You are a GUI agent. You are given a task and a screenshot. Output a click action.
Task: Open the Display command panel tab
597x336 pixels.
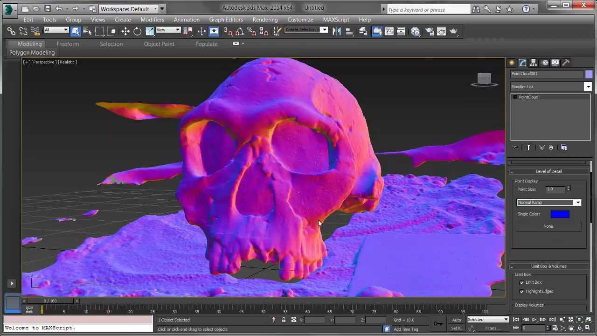pyautogui.click(x=555, y=63)
